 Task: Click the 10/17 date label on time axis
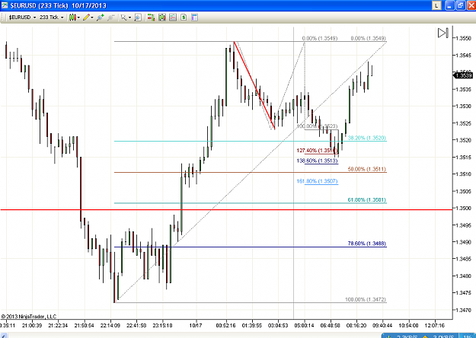pos(196,325)
